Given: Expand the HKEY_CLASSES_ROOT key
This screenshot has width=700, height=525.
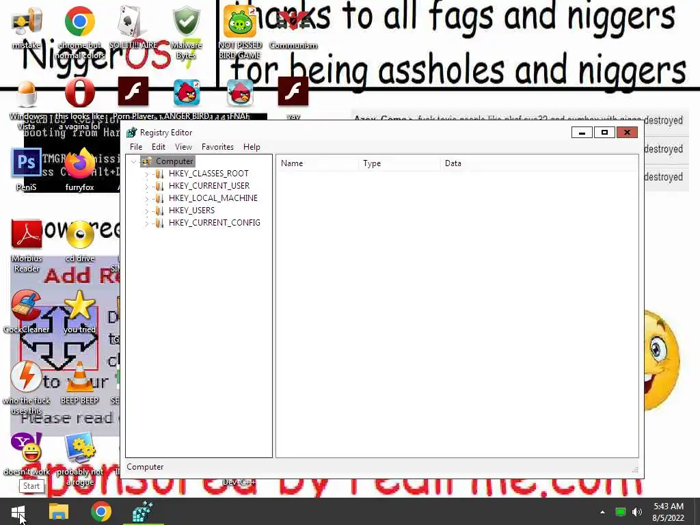Looking at the screenshot, I should pos(146,174).
